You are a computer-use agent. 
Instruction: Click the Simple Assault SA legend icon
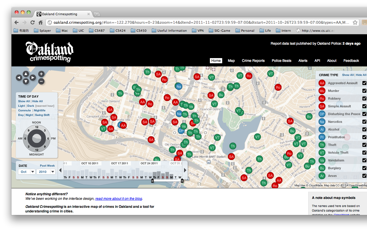(322, 106)
